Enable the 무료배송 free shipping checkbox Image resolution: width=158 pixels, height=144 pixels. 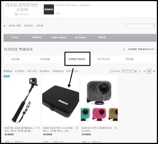111,71
